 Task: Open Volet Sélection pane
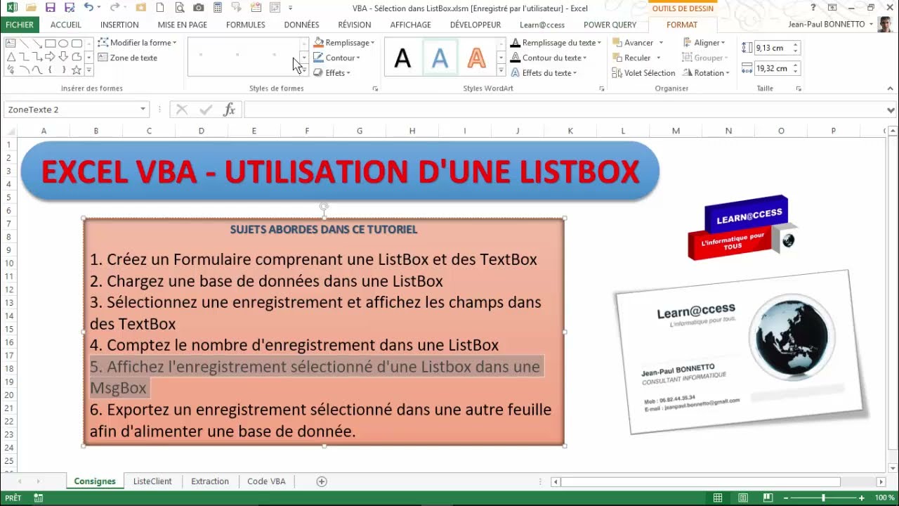643,73
